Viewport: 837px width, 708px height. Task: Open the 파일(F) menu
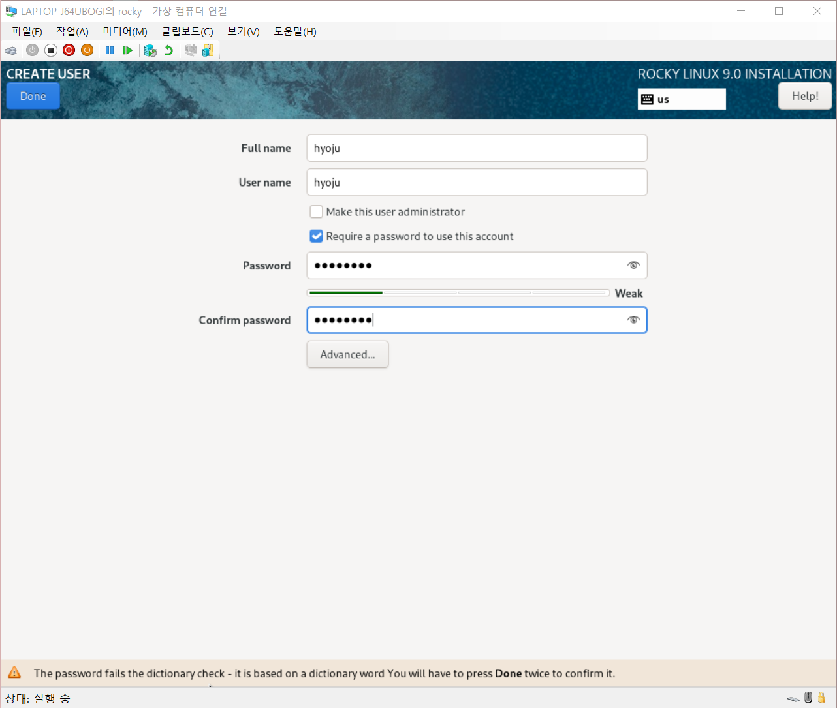pyautogui.click(x=27, y=31)
